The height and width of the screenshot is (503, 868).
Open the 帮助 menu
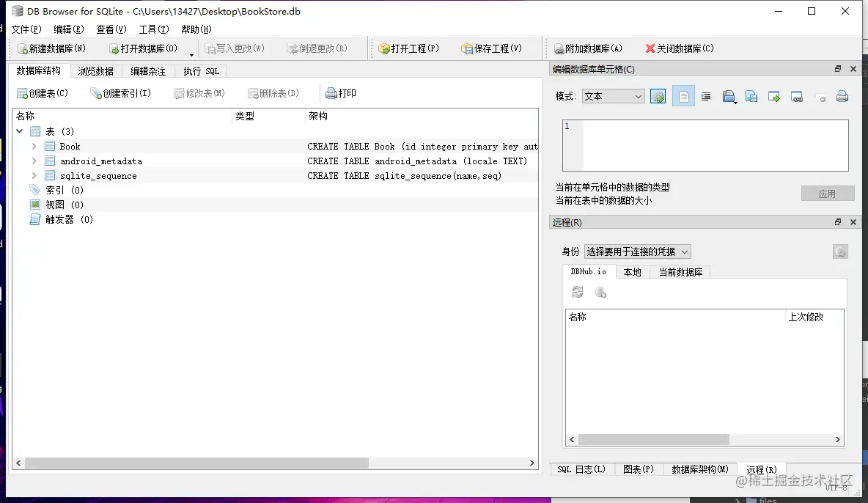coord(196,29)
